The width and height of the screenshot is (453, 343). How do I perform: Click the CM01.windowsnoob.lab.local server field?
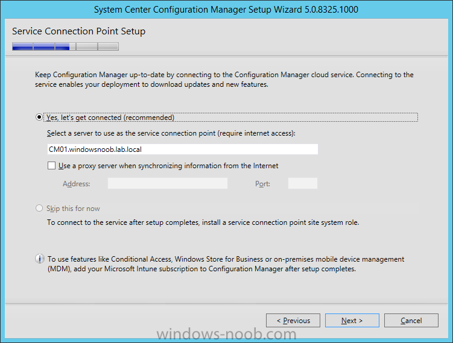(x=183, y=149)
